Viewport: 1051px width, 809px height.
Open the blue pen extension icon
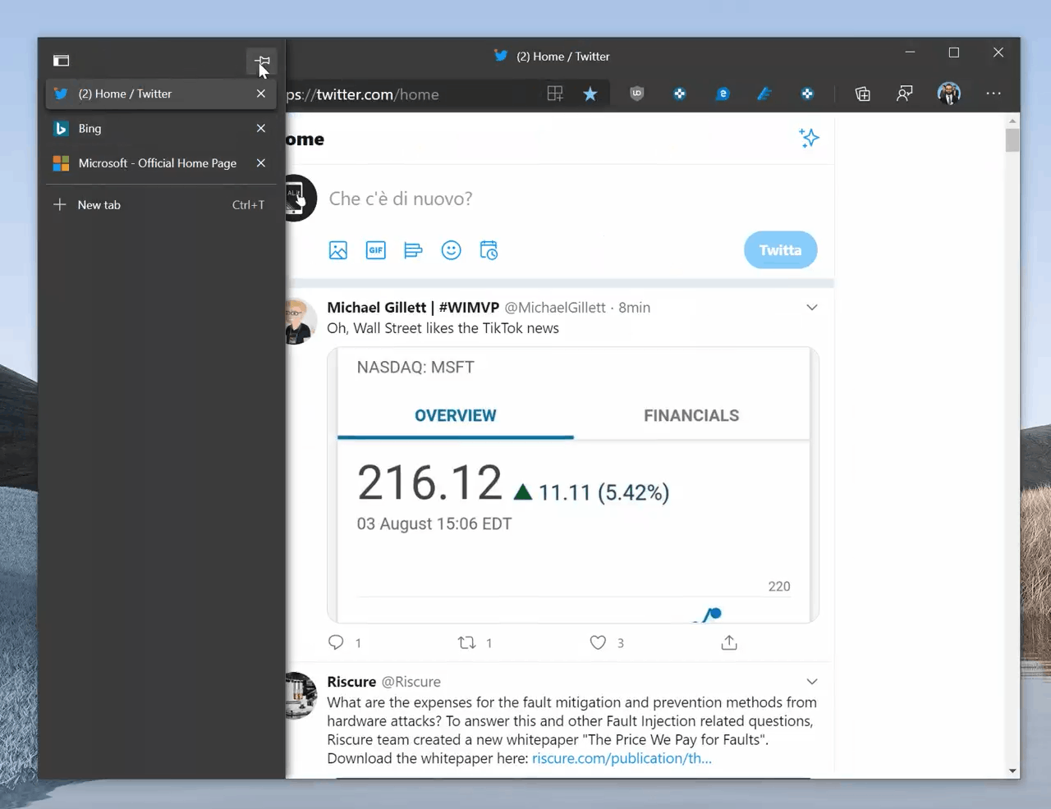click(764, 94)
